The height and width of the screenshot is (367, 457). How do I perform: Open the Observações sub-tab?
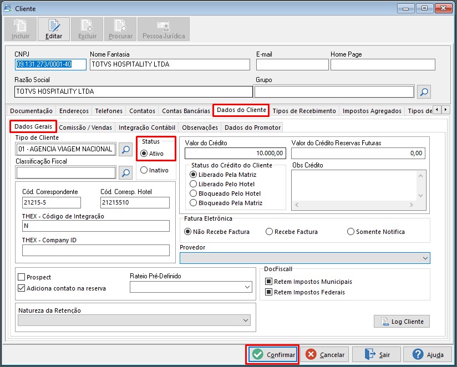(x=200, y=128)
